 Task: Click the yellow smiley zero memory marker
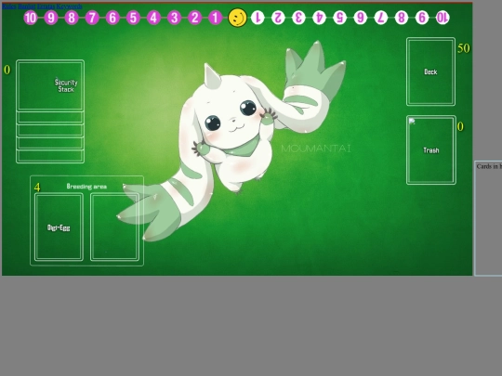237,18
